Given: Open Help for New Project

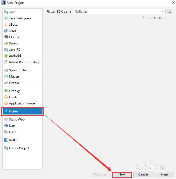Looking at the screenshot, I should coord(164,174).
